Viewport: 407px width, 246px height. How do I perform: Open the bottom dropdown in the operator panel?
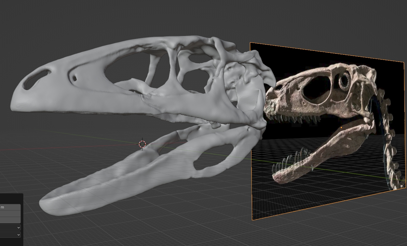coord(10,235)
